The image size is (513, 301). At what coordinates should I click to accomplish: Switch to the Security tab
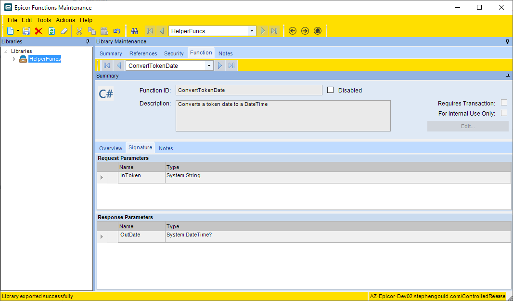[x=174, y=53]
